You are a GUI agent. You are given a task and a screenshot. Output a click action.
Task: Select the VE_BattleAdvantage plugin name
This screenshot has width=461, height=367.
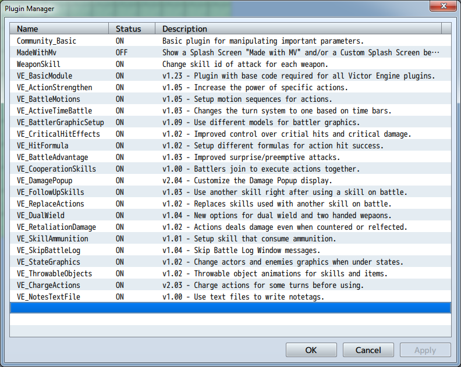pyautogui.click(x=52, y=158)
